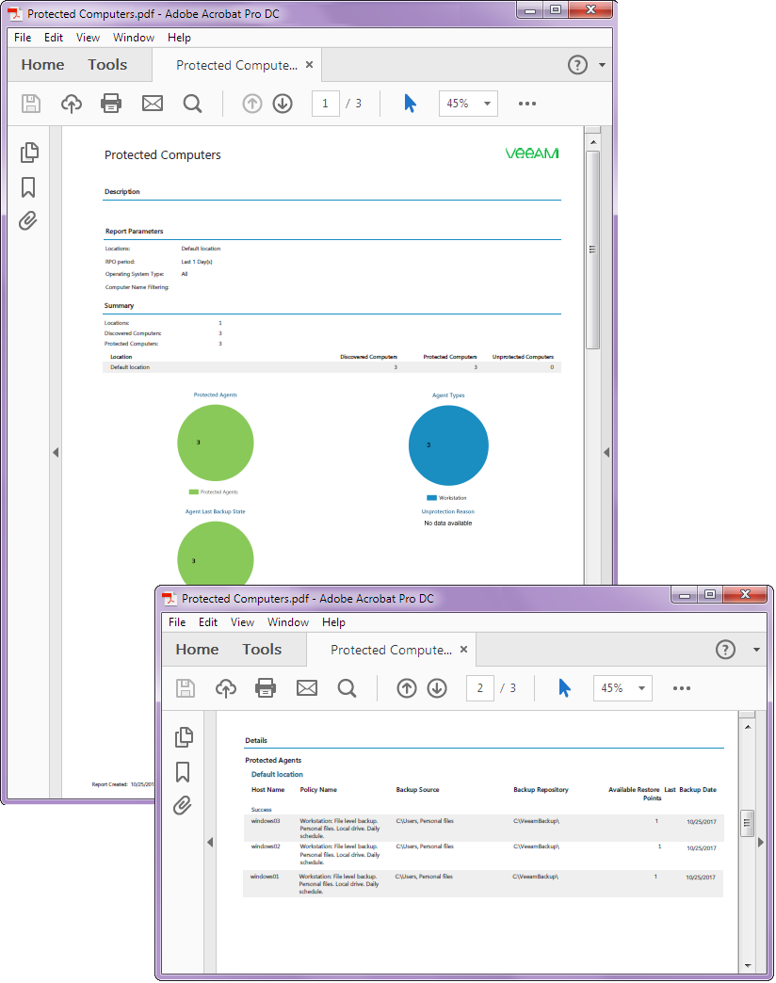Select the arrow pointer tool in back window

point(410,103)
